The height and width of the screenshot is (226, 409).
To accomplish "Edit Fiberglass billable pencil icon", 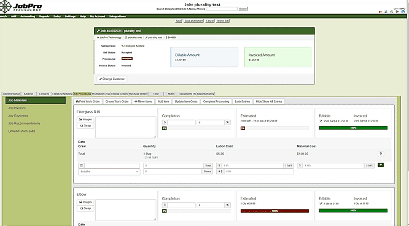I will click(321, 121).
